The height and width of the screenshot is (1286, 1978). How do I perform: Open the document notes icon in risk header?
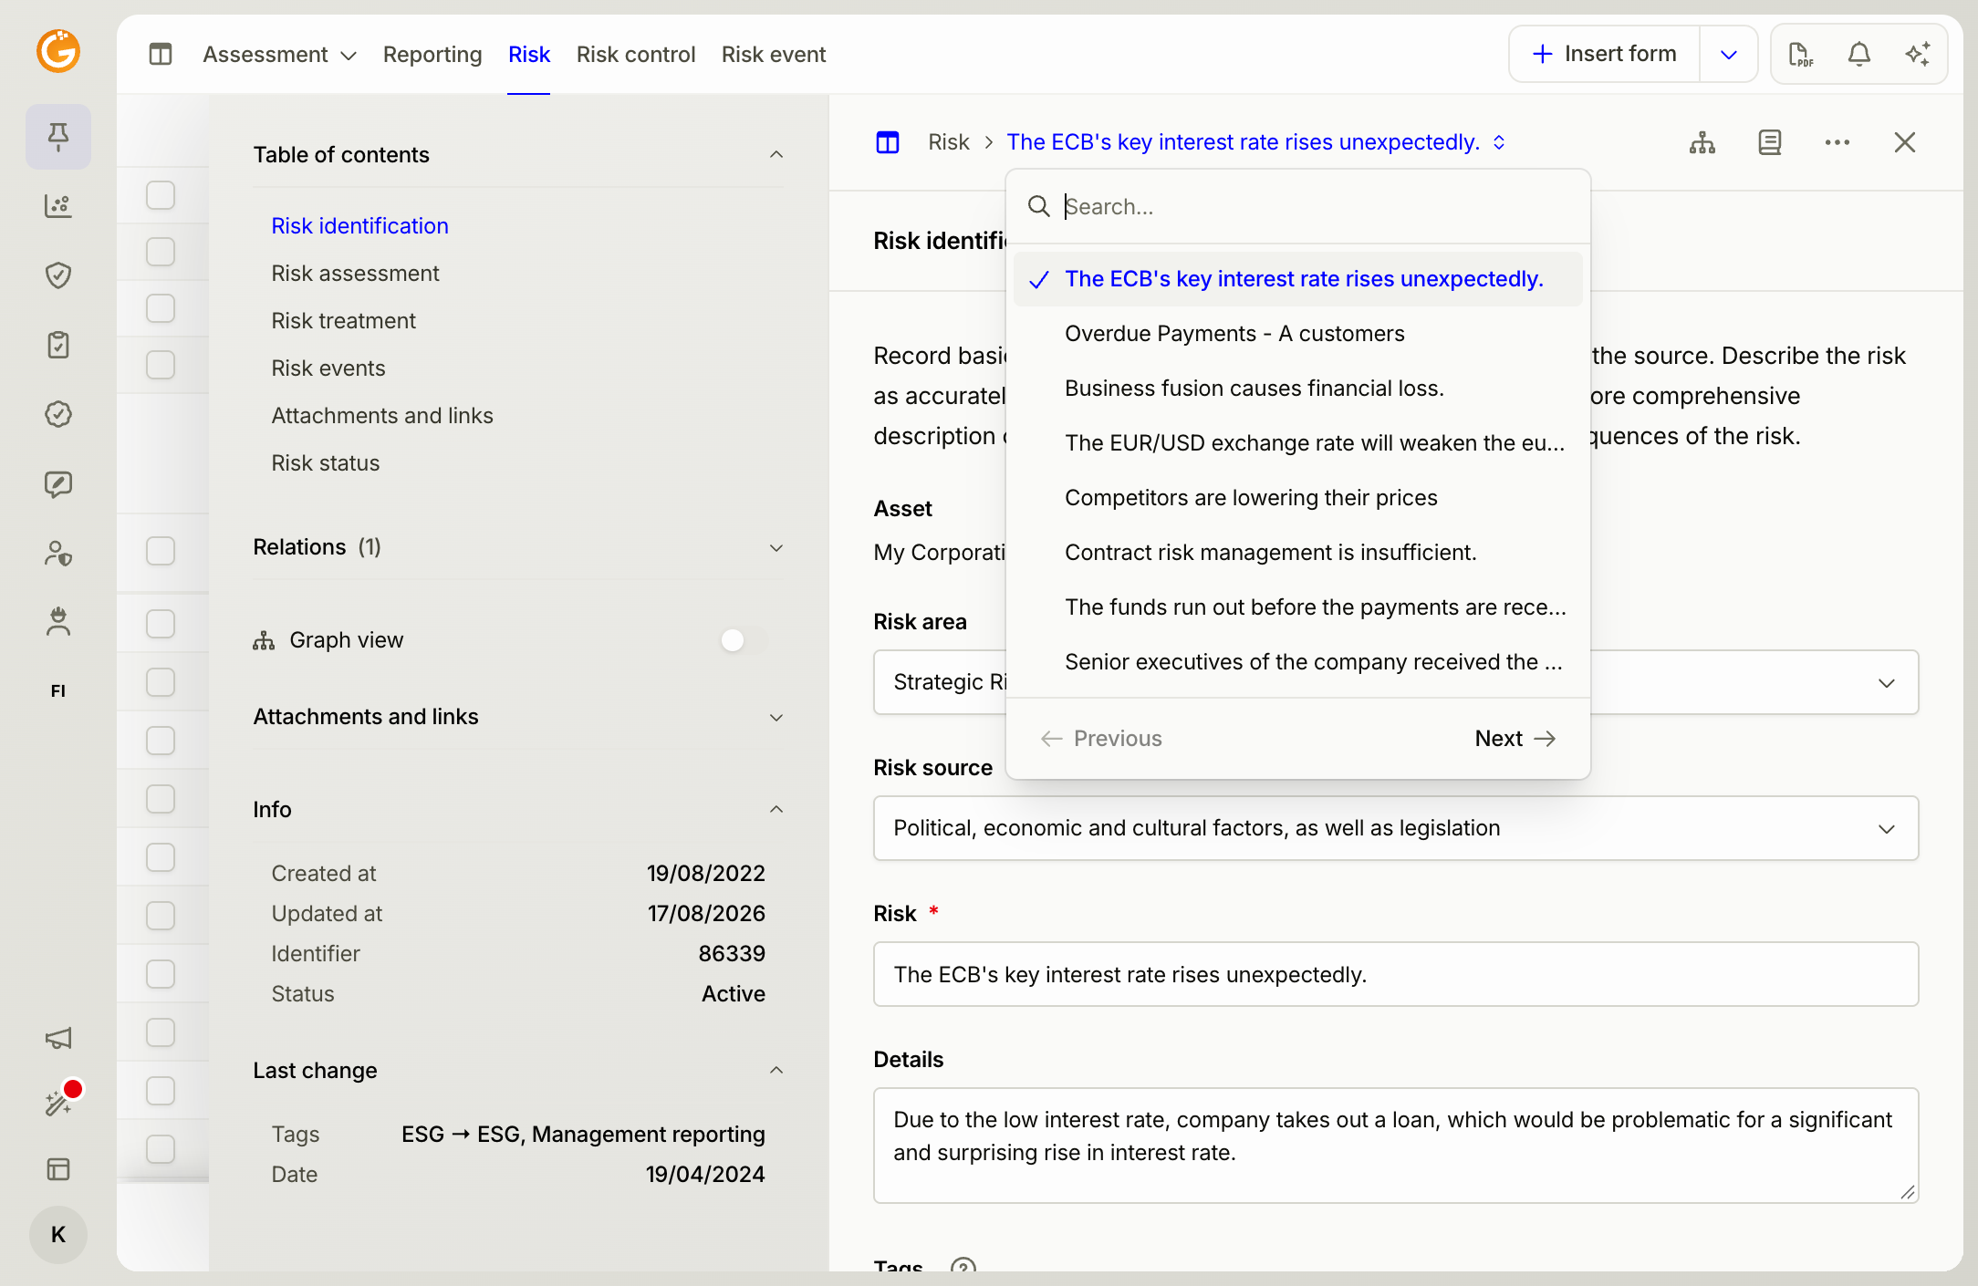pyautogui.click(x=1770, y=142)
